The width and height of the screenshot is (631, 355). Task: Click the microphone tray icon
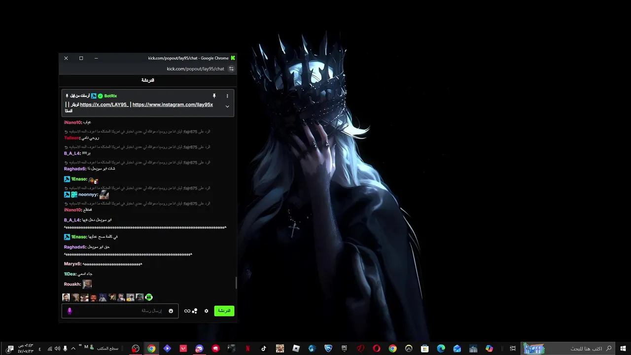coord(66,349)
